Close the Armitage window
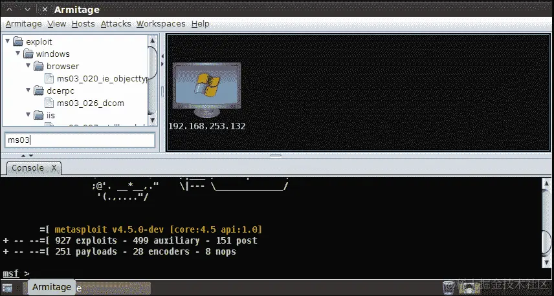The height and width of the screenshot is (296, 554). pos(45,9)
